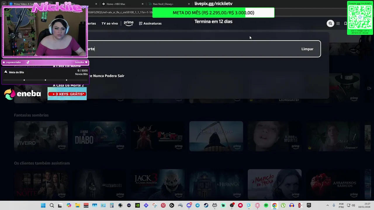The height and width of the screenshot is (210, 374).
Task: Open Windows Start menu
Action: 43,205
